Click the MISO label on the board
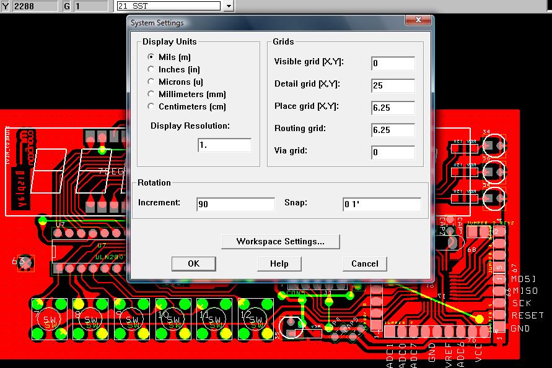Image resolution: width=552 pixels, height=368 pixels. [x=525, y=291]
